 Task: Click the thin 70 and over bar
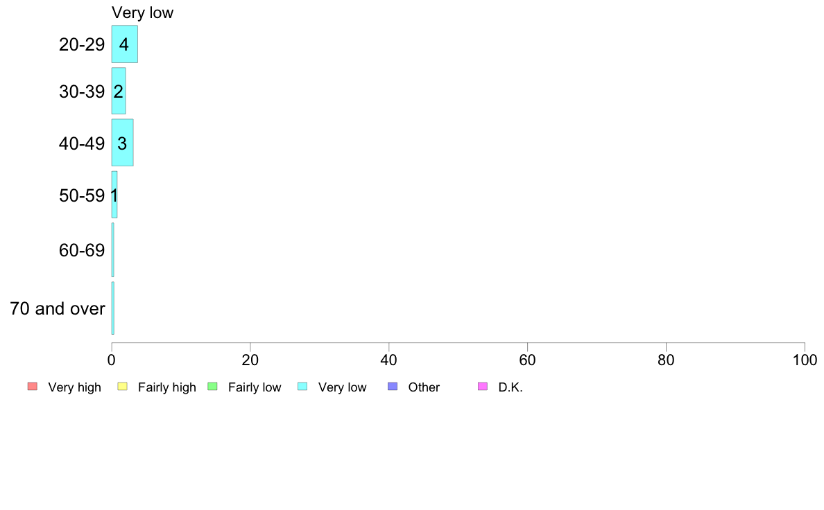click(112, 308)
